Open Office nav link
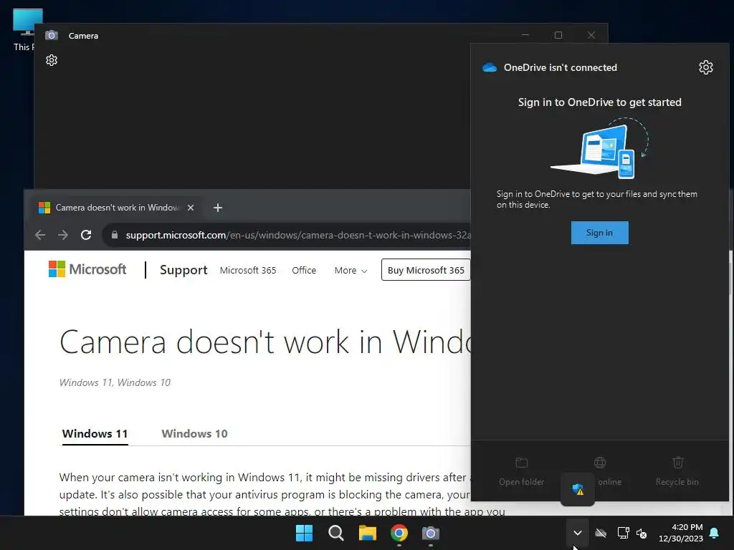Viewport: 734px width, 550px height. pyautogui.click(x=304, y=270)
